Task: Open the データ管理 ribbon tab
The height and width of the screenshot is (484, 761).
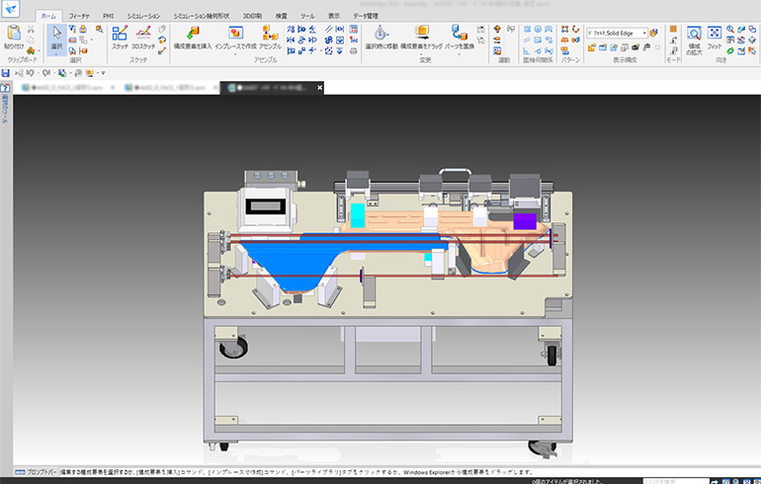Action: [368, 17]
